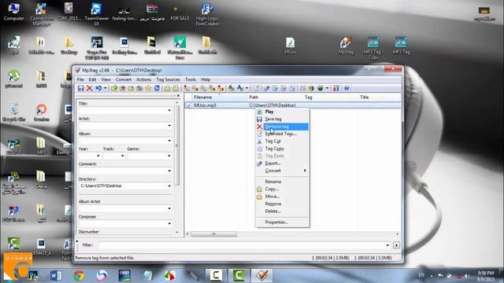Viewport: 504px width, 283px height.
Task: Expand the Album Artist field dropdown
Action: click(x=169, y=208)
